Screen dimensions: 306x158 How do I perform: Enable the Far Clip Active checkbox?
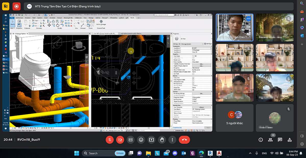[x=193, y=84]
